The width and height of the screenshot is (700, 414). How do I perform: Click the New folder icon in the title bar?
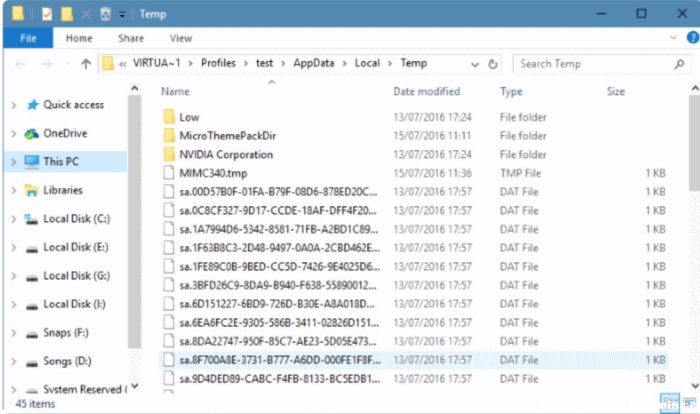click(67, 14)
